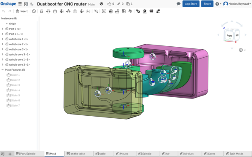Click the Insert parts button
This screenshot has height=157, width=252.
pyautogui.click(x=22, y=11)
